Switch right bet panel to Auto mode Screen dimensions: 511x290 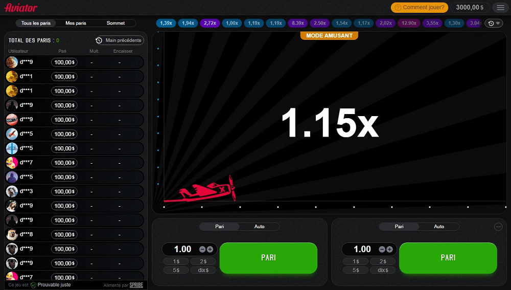(439, 227)
